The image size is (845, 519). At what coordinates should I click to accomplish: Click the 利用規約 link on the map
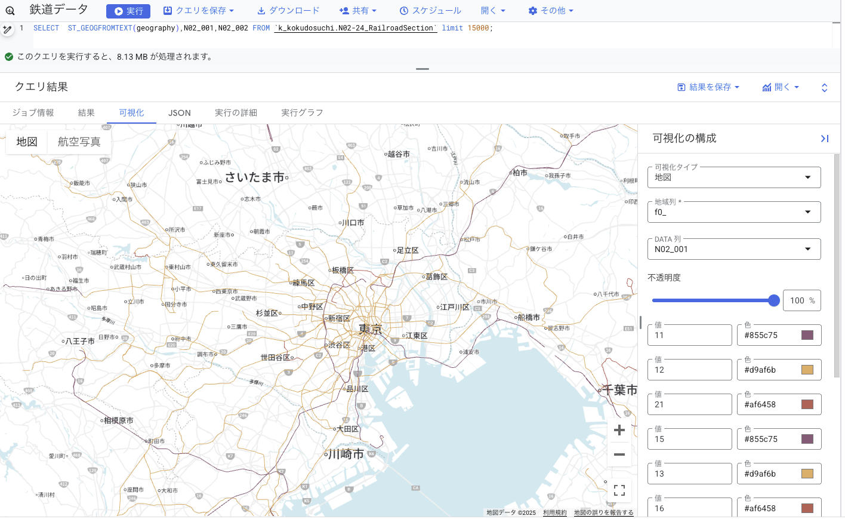tap(555, 512)
